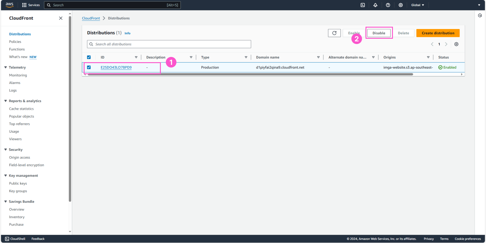The image size is (486, 243).
Task: Open Viewers report
Action: [15, 139]
